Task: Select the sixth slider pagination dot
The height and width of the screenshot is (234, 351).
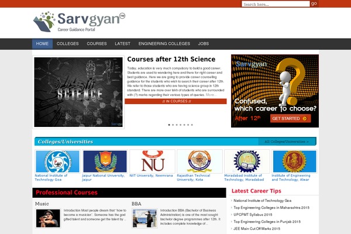Action: click(188, 125)
